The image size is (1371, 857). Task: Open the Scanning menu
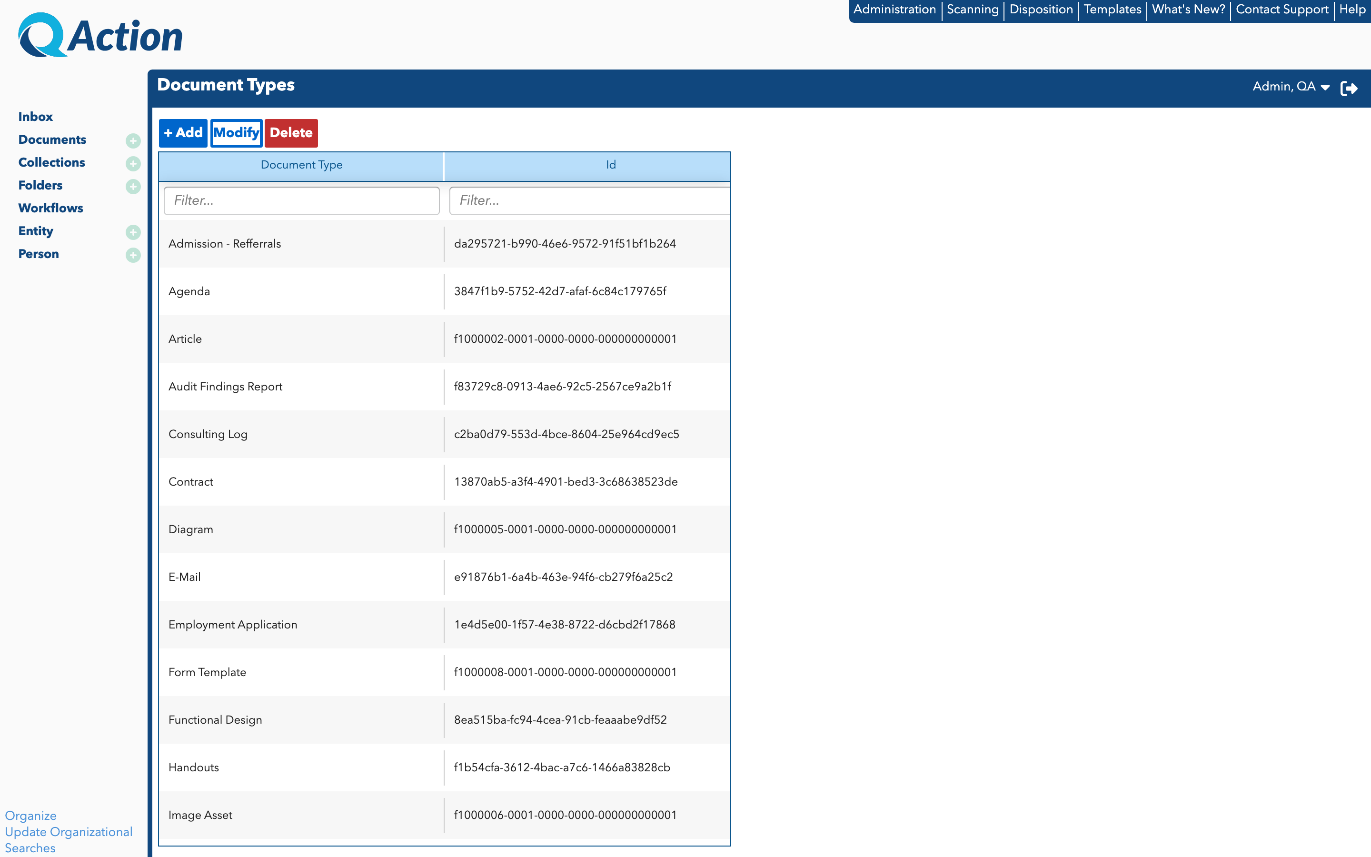tap(972, 10)
